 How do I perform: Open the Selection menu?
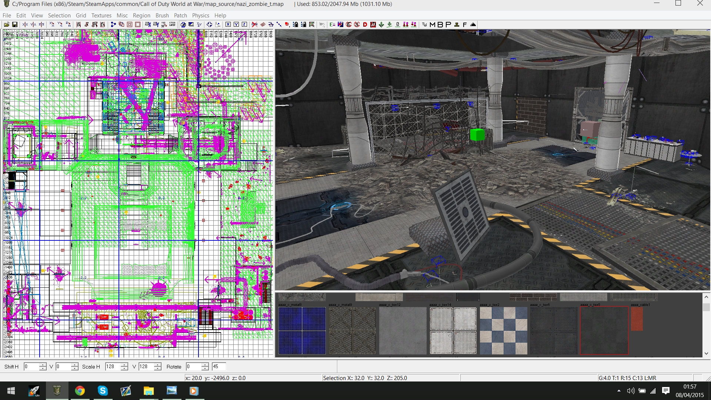click(x=59, y=15)
